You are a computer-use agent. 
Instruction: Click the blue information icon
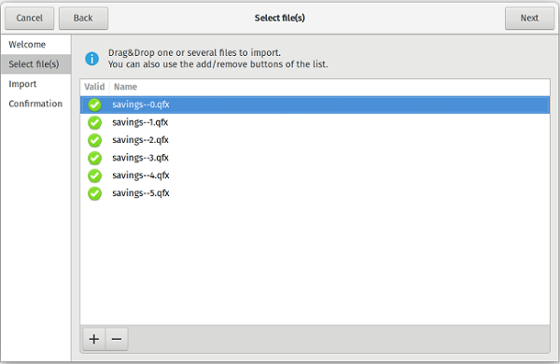click(91, 59)
